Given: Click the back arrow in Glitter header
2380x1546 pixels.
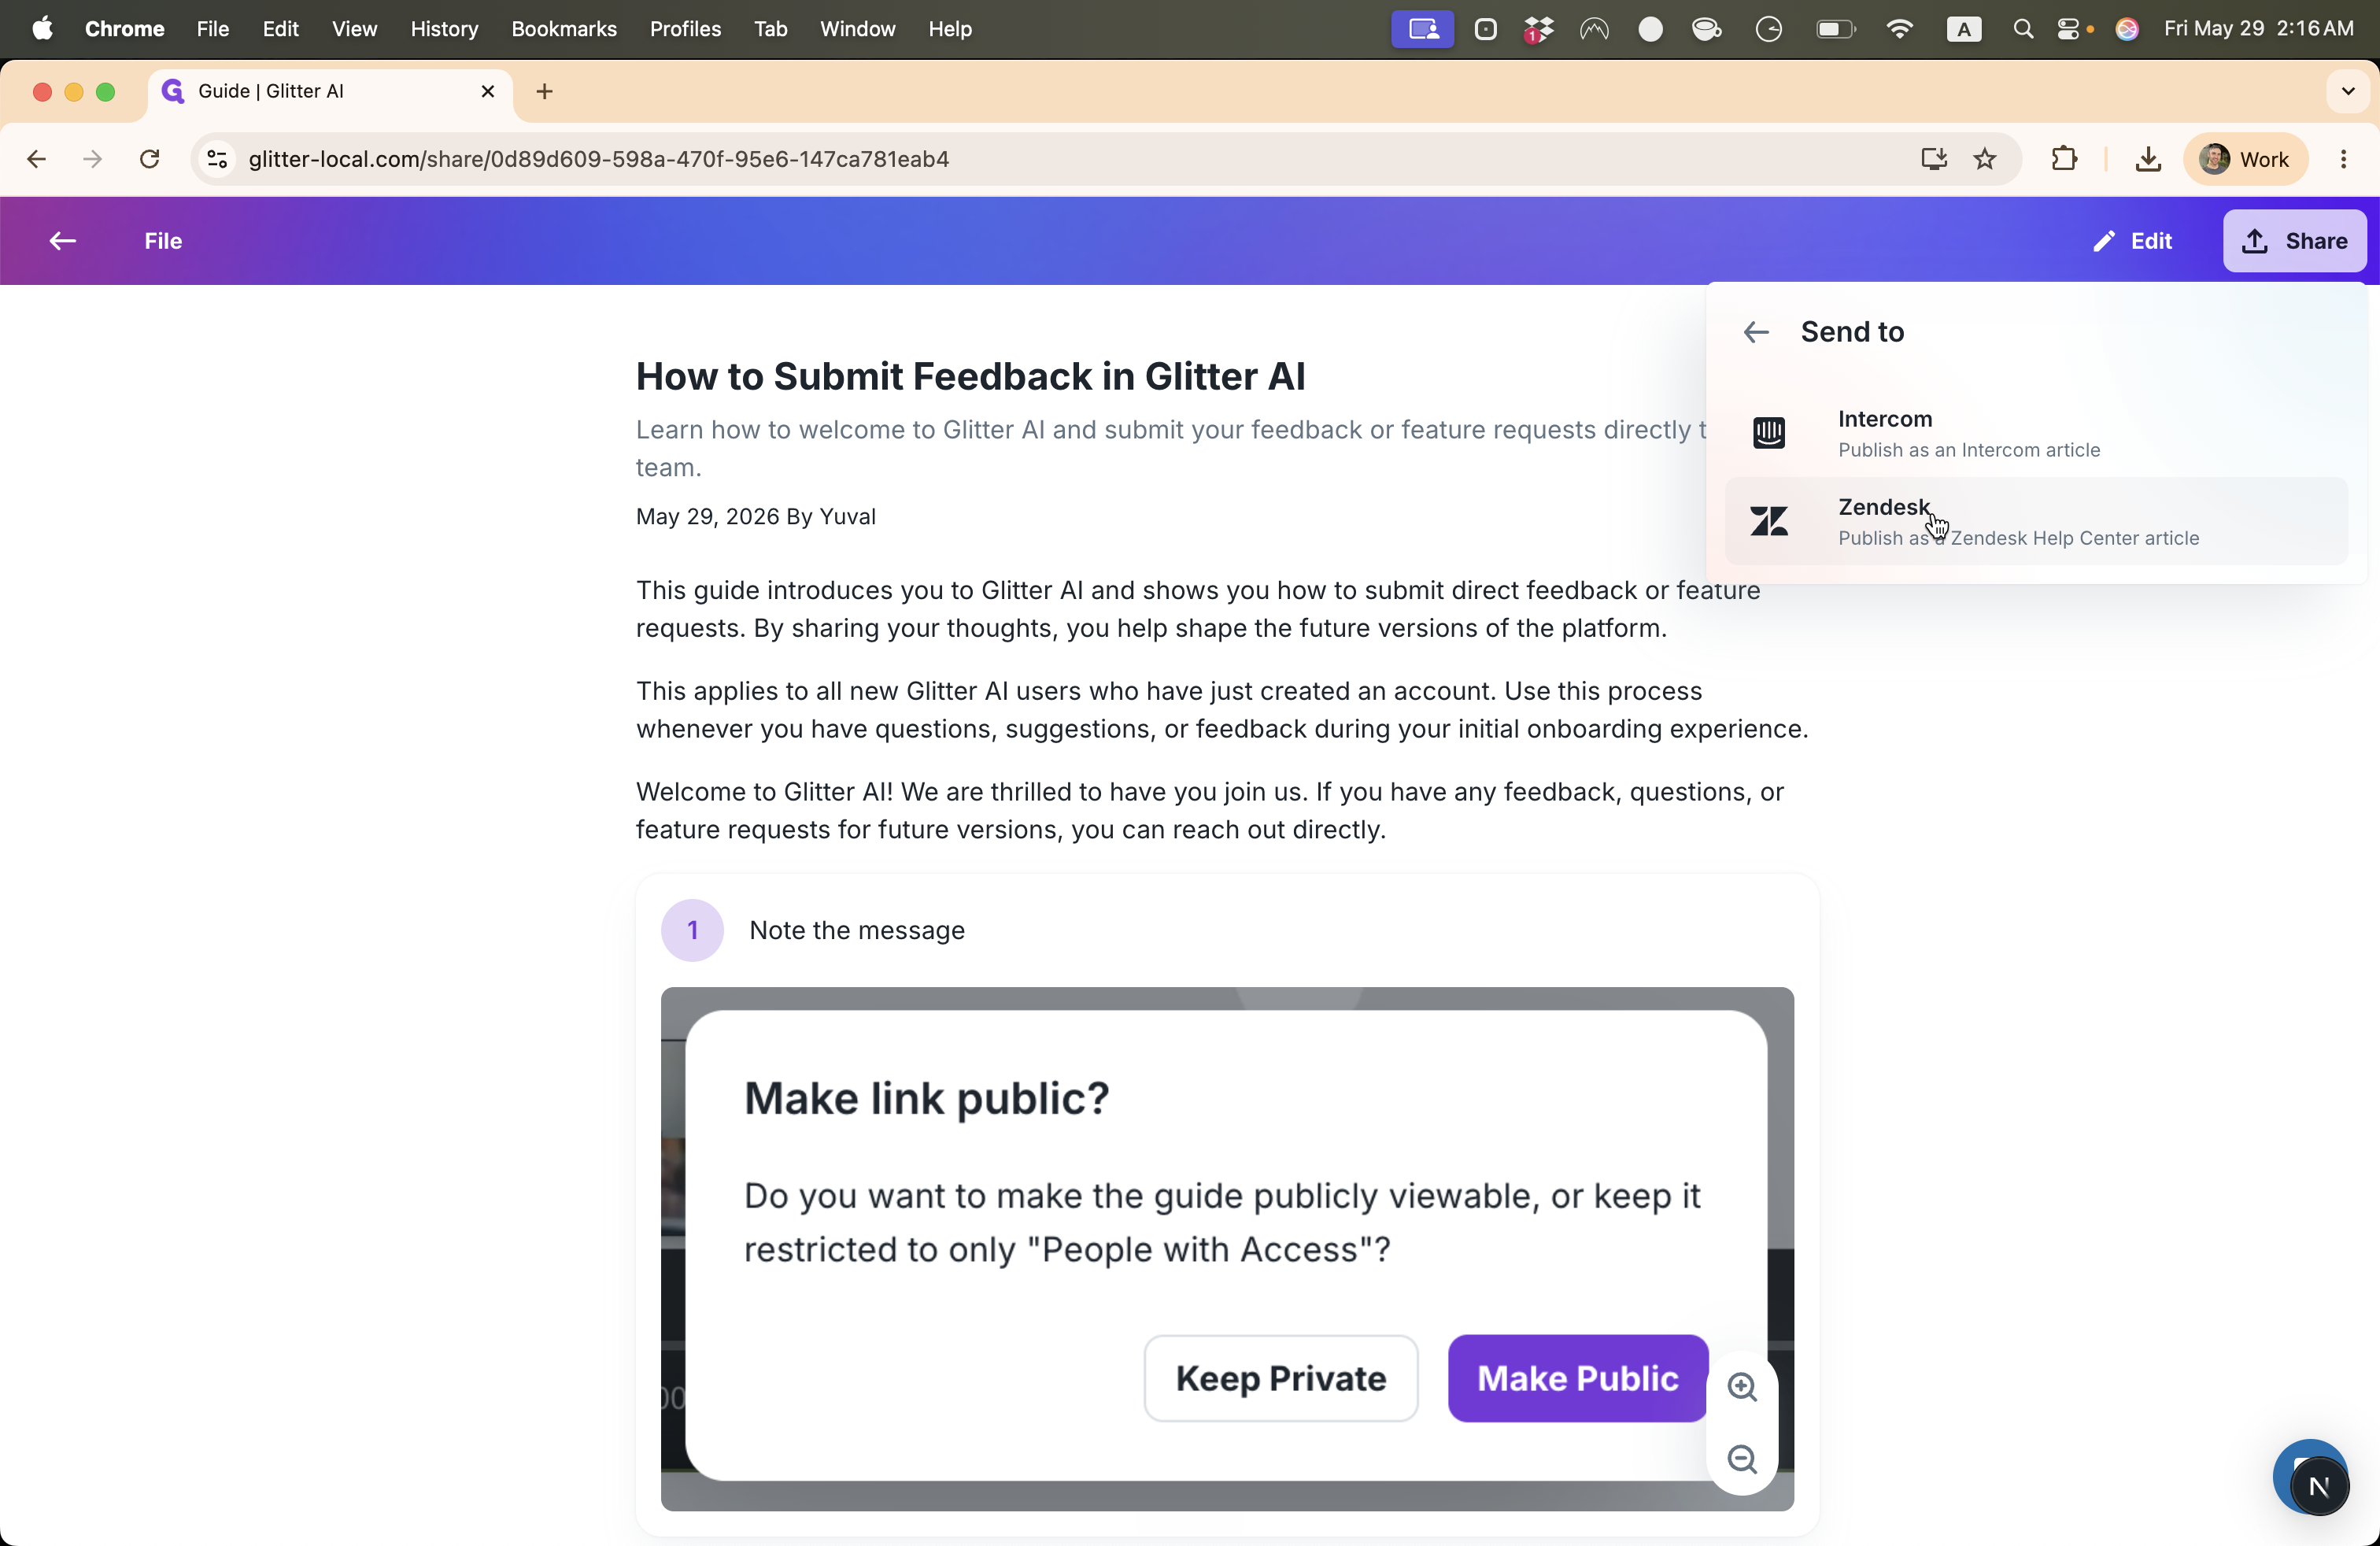Looking at the screenshot, I should tap(63, 241).
